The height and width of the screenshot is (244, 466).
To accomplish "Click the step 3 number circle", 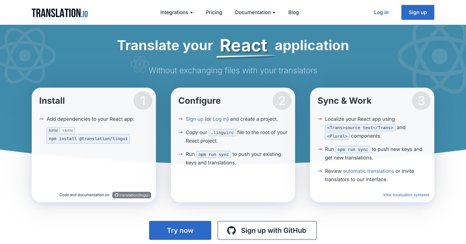I will [x=421, y=101].
